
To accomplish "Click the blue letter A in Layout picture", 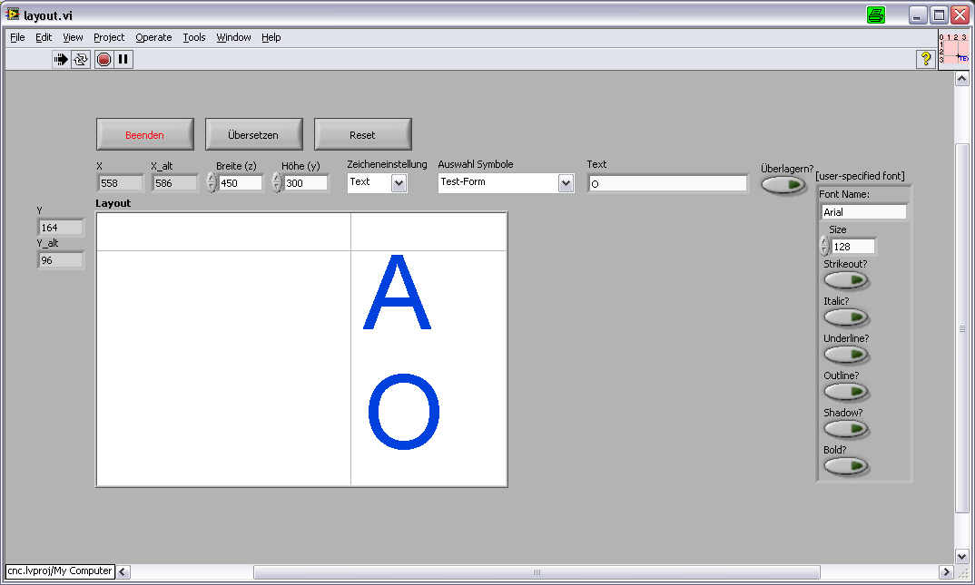I will [397, 292].
